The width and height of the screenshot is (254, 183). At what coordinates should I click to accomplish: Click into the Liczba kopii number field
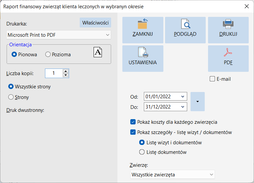[54, 73]
